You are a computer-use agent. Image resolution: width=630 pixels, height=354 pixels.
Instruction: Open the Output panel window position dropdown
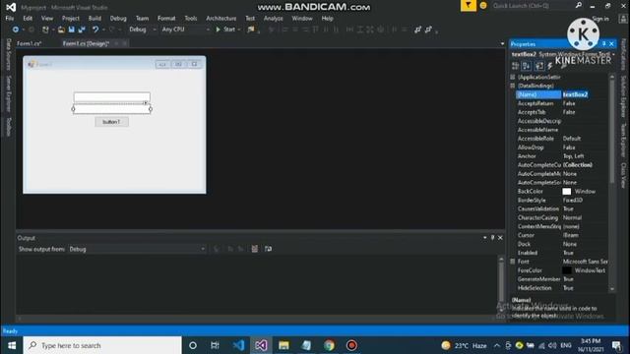[x=485, y=238]
